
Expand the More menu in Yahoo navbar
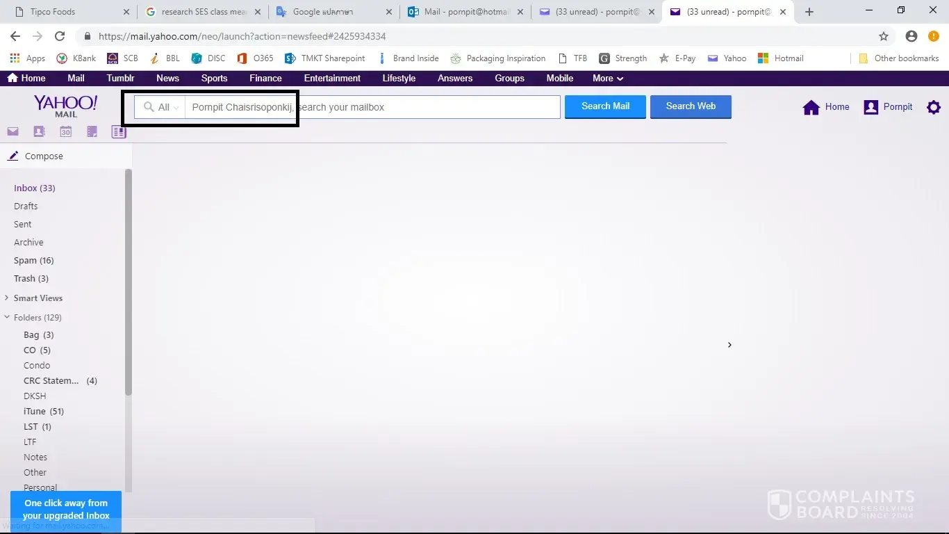tap(608, 79)
